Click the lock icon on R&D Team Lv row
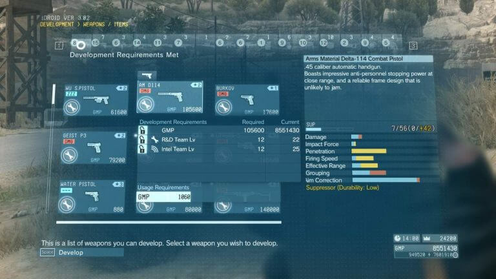 (142, 139)
